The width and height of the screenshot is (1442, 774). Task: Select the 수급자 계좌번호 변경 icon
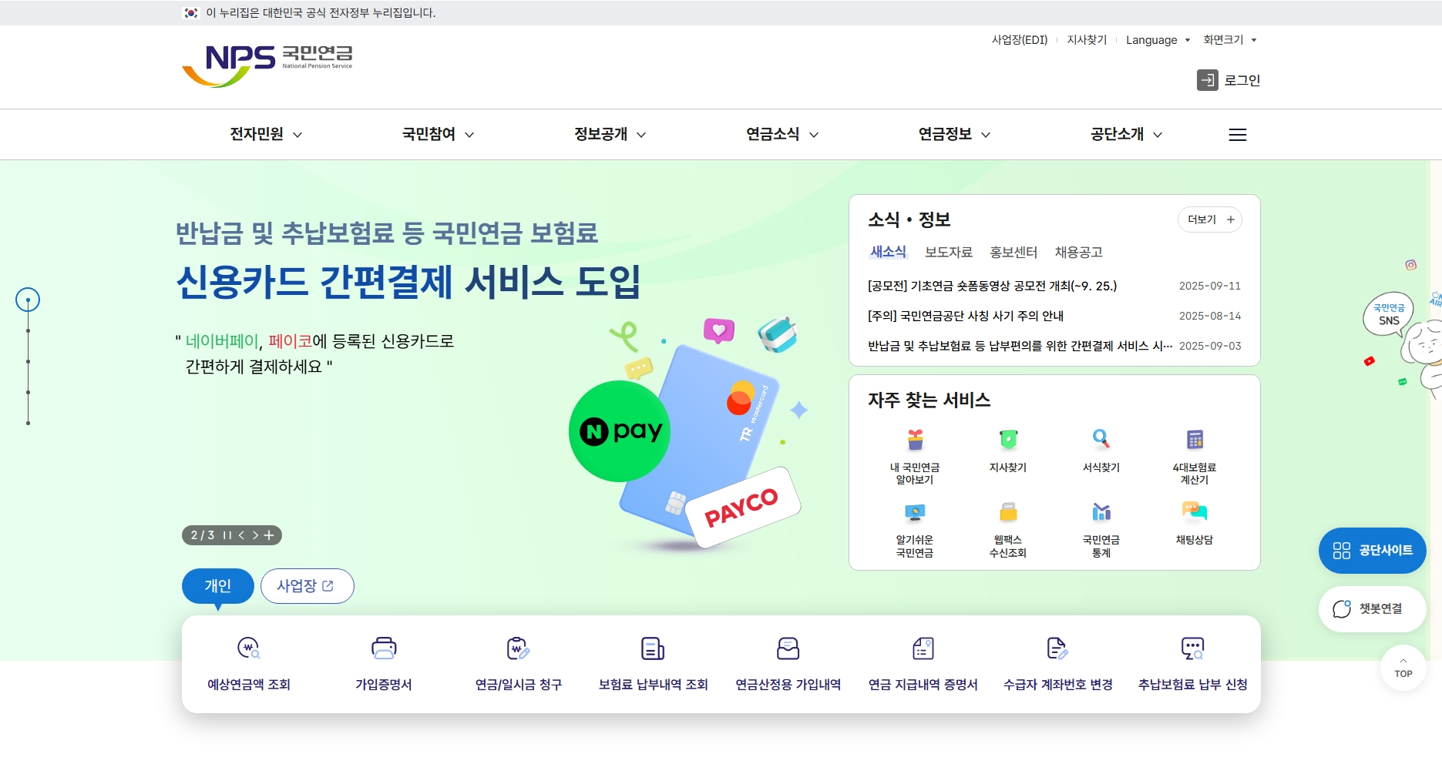1058,648
